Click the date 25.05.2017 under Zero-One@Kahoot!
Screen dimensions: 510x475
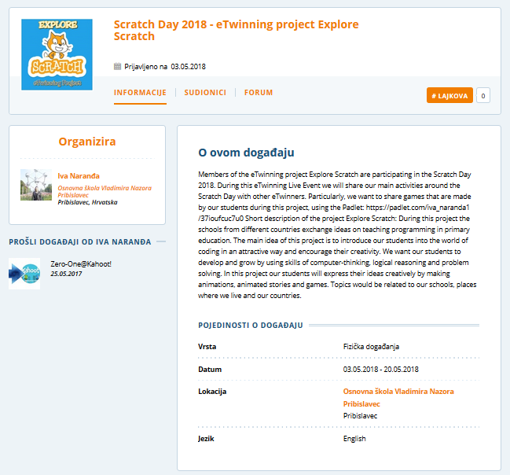(x=66, y=274)
